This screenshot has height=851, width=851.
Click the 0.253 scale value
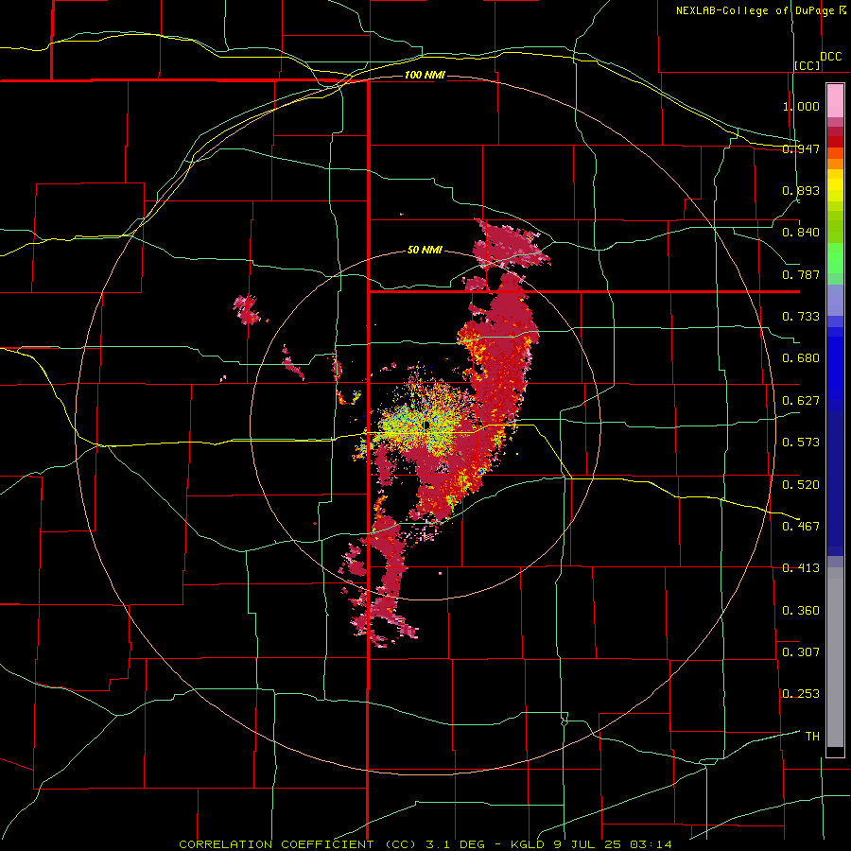click(x=801, y=694)
